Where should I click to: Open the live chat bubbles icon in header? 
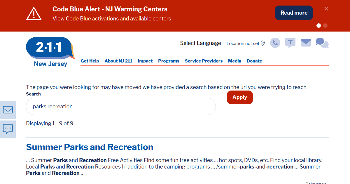[322, 43]
